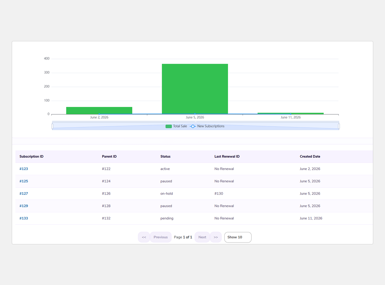Click the June 5, 2026 axis label
The width and height of the screenshot is (385, 285).
click(x=195, y=117)
